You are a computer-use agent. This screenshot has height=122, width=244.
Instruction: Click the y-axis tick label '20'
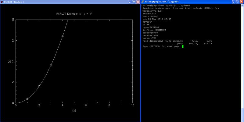(13, 20)
